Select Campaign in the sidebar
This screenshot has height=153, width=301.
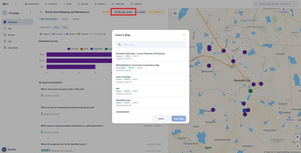click(x=17, y=22)
